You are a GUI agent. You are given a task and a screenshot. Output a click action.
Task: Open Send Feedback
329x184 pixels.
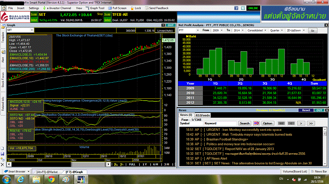pyautogui.click(x=156, y=8)
